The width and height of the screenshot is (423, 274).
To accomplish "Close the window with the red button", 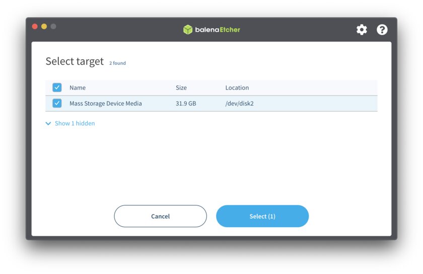I will 35,27.
